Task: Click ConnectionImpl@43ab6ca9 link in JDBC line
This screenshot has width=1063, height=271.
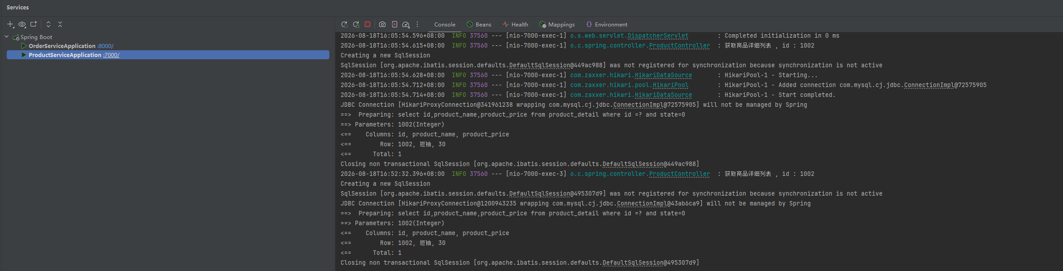Action: [658, 203]
